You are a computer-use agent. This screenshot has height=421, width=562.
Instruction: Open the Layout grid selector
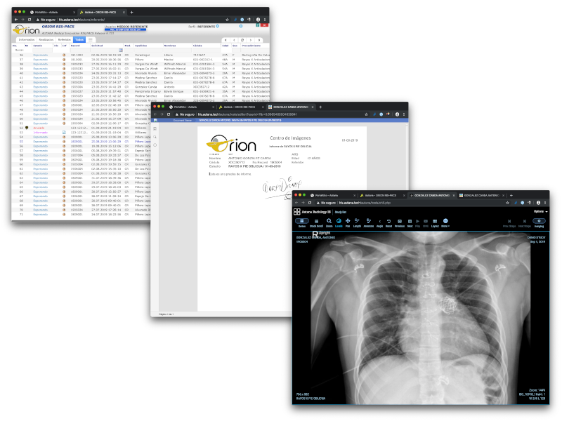point(435,222)
